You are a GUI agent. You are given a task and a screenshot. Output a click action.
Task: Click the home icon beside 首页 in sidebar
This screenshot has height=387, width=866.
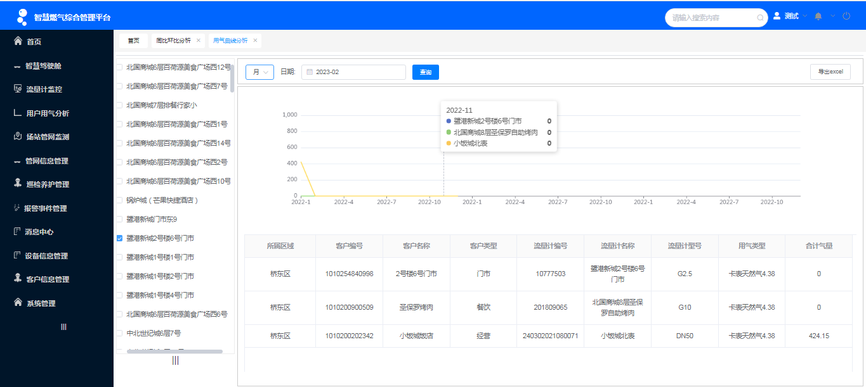coord(18,41)
